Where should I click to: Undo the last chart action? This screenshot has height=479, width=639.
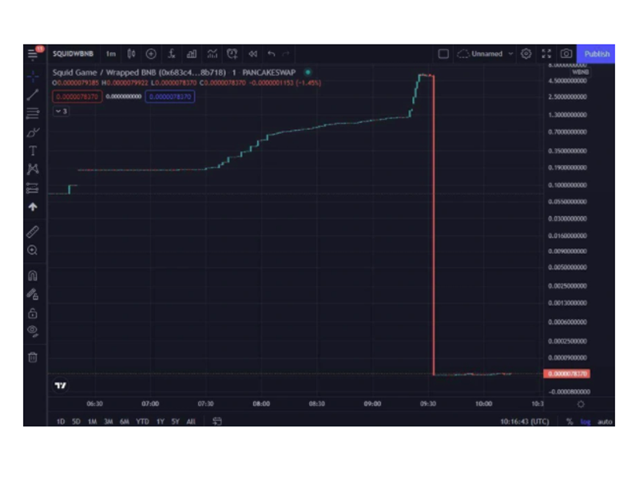[x=272, y=53]
